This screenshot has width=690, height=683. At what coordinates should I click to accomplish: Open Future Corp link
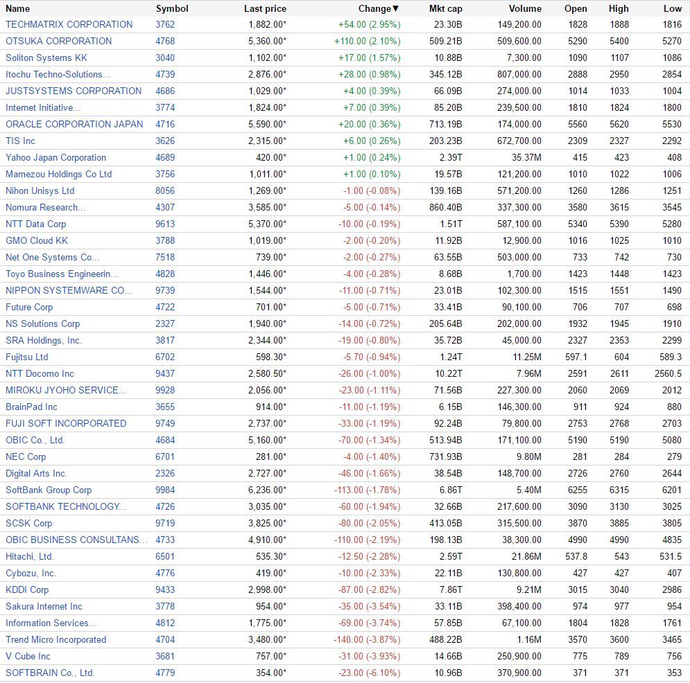29,308
